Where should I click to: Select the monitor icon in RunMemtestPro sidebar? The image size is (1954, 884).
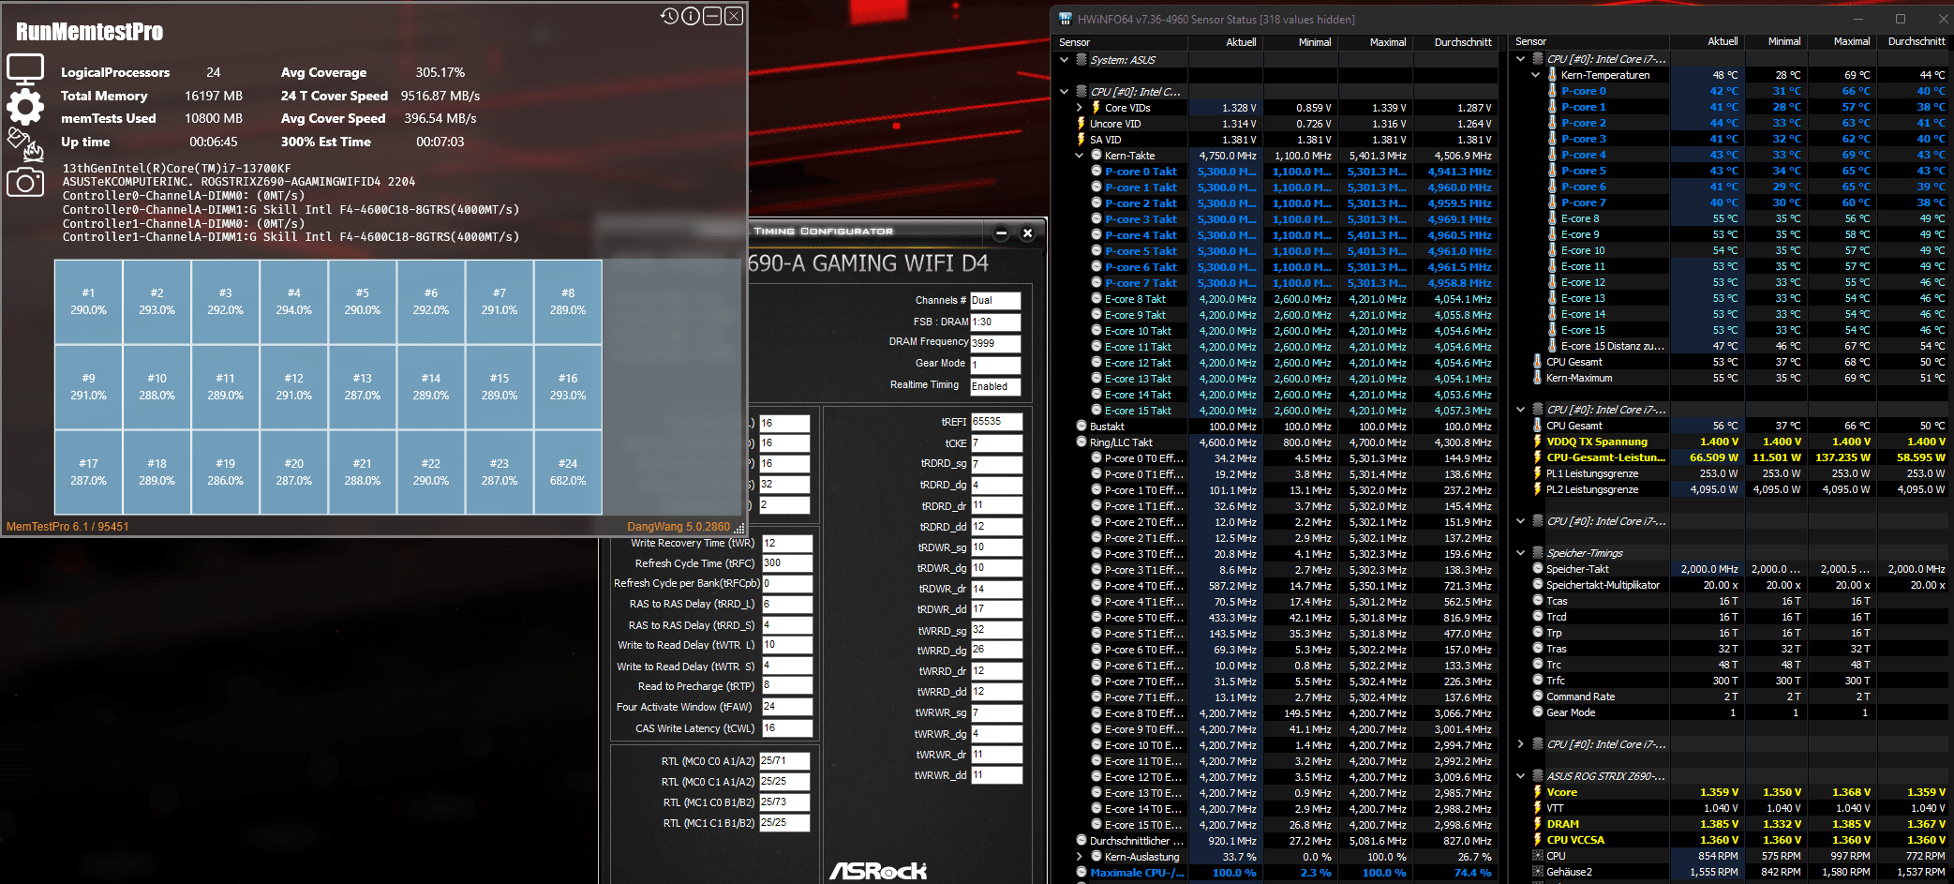coord(25,69)
